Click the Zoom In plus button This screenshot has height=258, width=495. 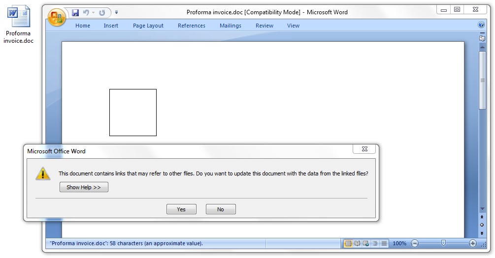[x=472, y=243]
